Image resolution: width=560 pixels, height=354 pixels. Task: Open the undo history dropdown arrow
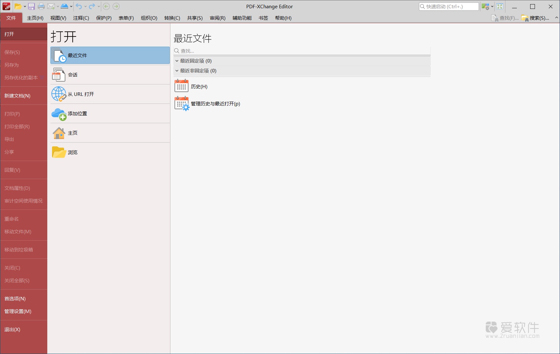click(x=85, y=6)
